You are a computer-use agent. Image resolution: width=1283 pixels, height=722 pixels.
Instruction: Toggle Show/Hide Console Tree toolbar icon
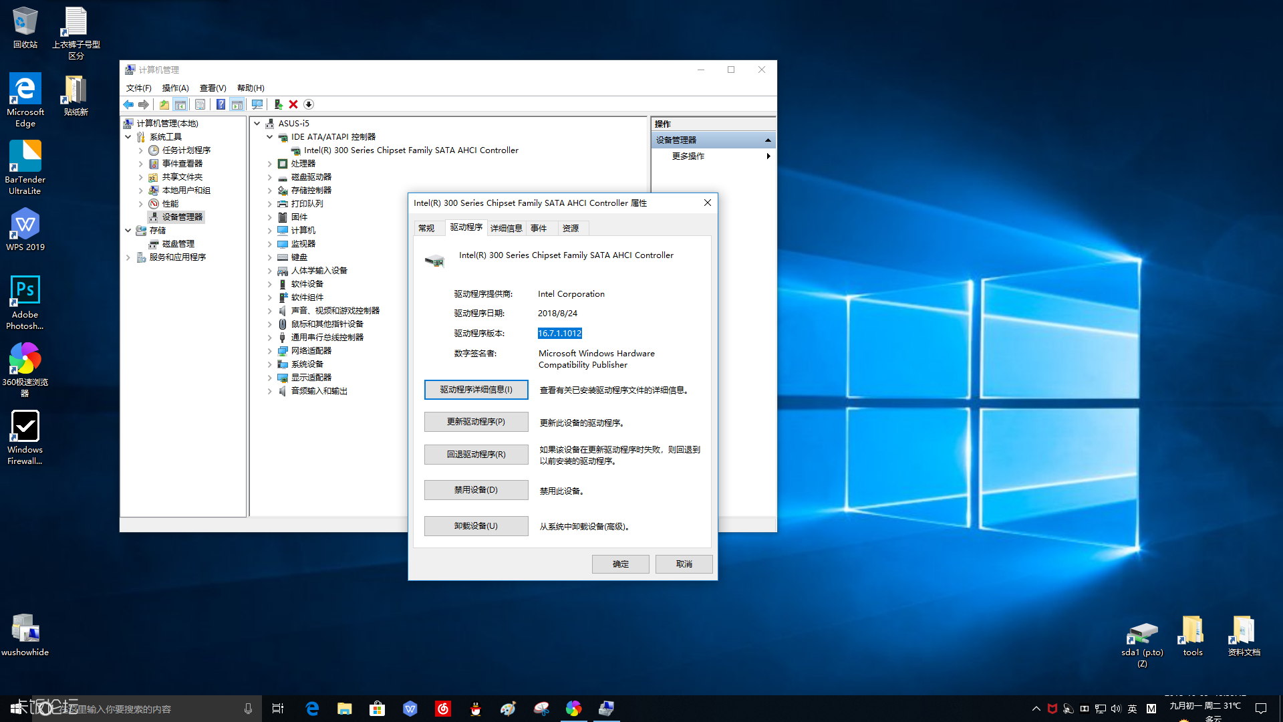180,104
